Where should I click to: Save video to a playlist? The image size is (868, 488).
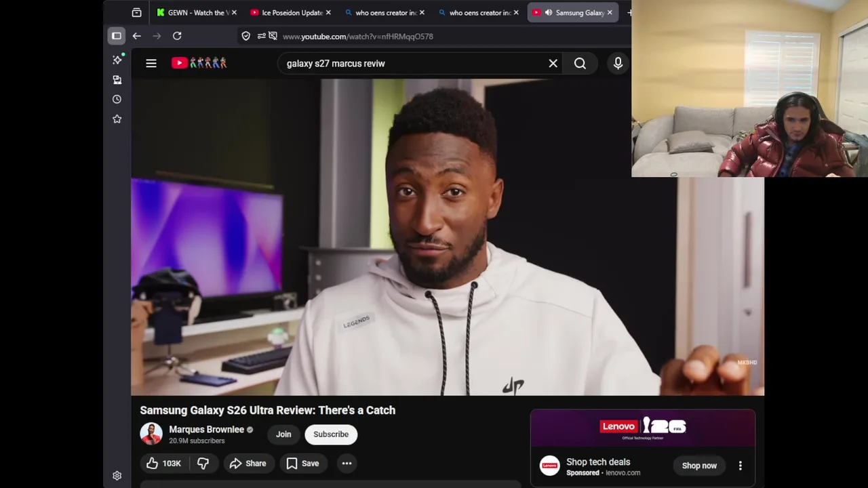pyautogui.click(x=302, y=464)
